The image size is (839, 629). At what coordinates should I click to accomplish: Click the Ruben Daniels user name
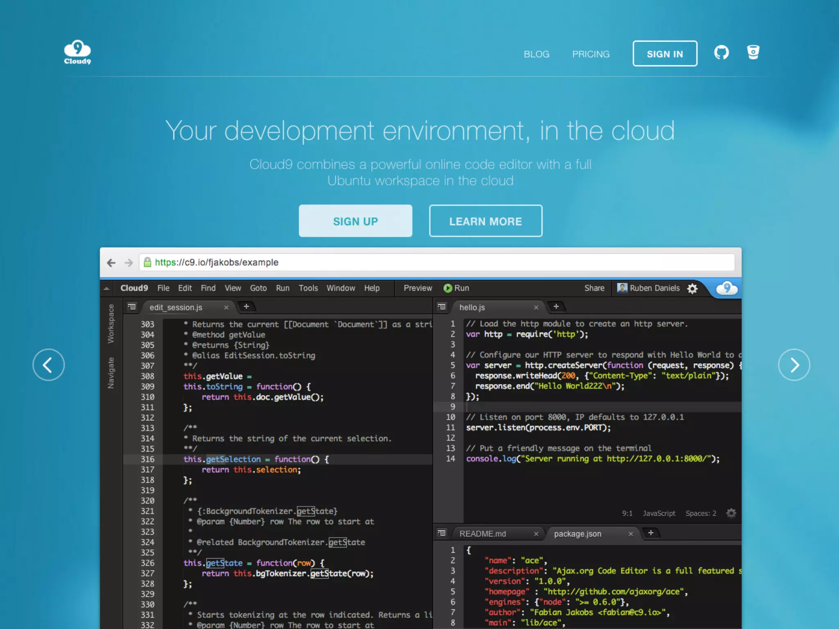(x=655, y=288)
